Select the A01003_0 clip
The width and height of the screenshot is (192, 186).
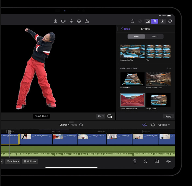(119, 139)
